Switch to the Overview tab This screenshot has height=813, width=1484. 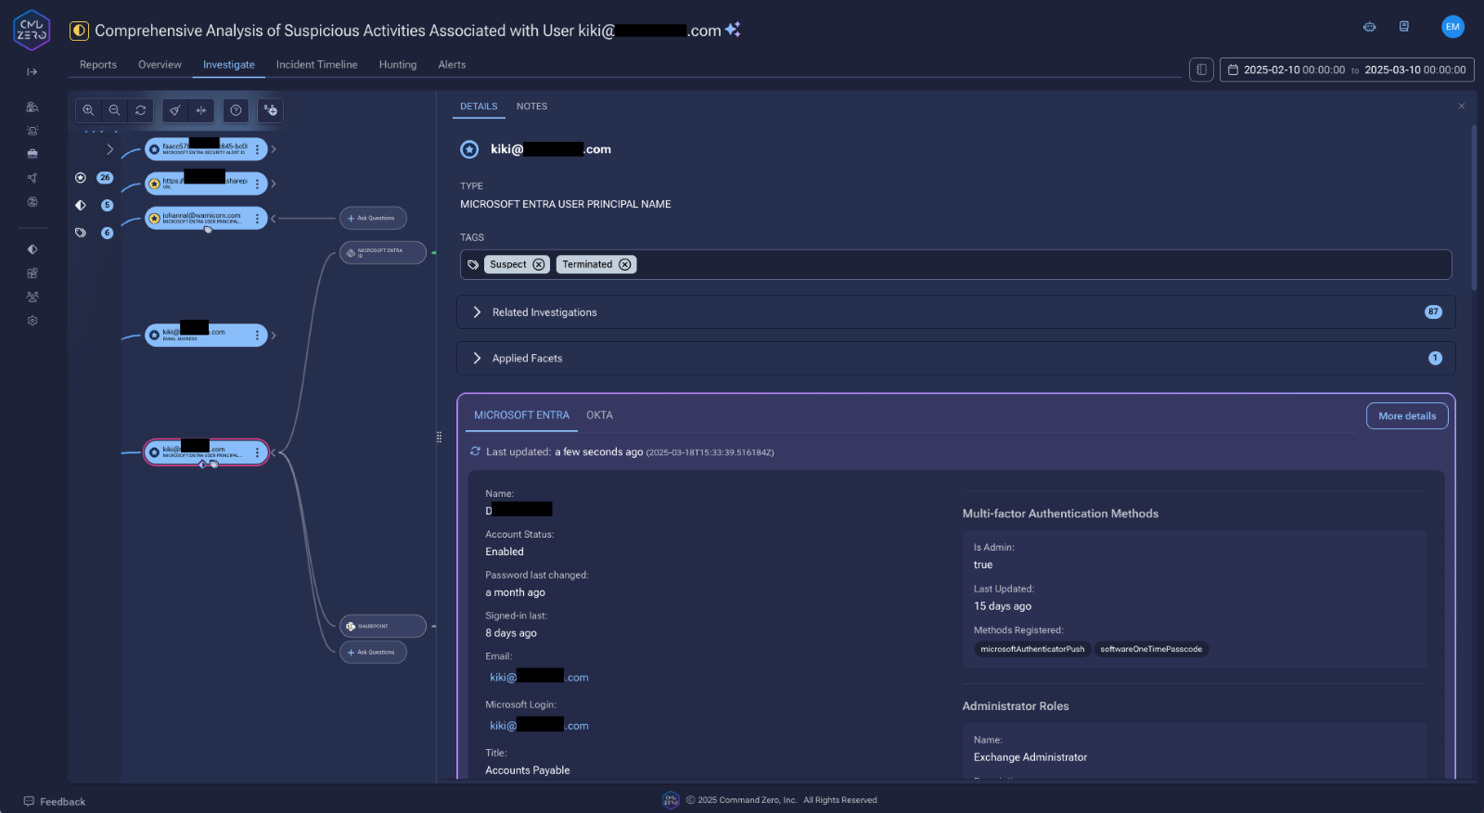click(160, 65)
